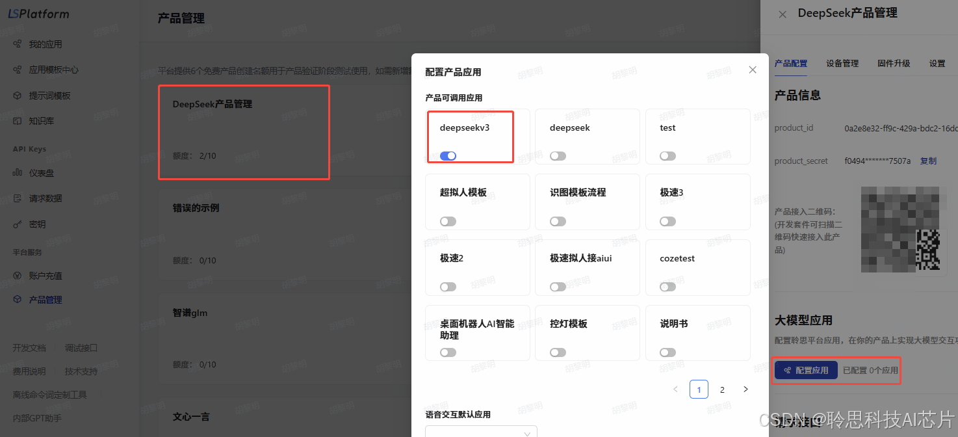This screenshot has height=437, width=958.
Task: Turn on the 极速拟人接aiui switch
Action: click(558, 287)
